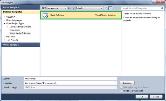Screen dimensions: 166x101
Task: Close the New Project dialog
Action: click(161, 2)
